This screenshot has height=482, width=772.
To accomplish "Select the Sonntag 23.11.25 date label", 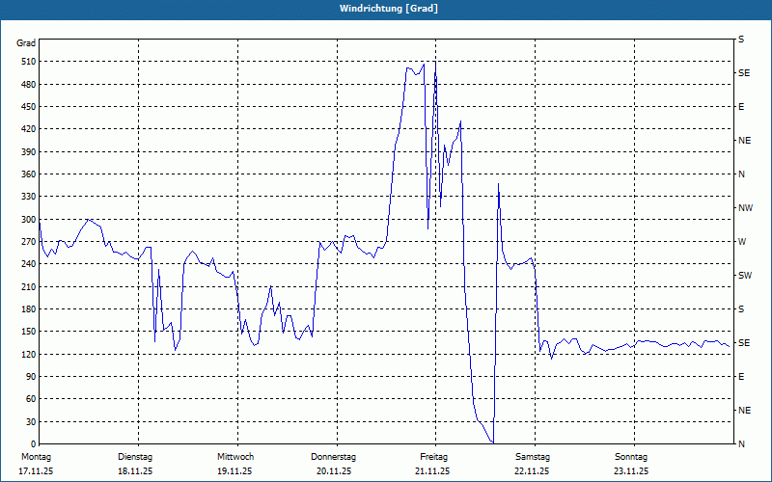I will coord(631,464).
